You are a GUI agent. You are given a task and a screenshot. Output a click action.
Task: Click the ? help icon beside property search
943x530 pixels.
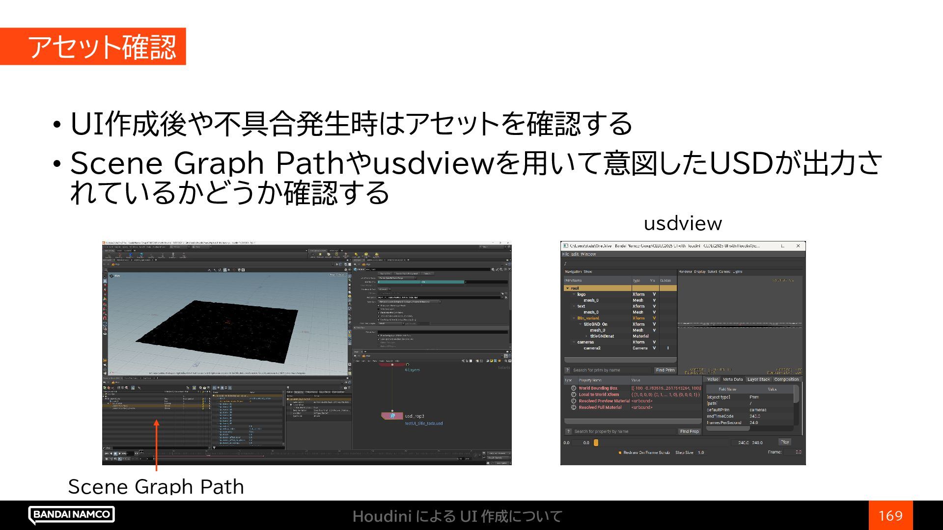click(568, 431)
